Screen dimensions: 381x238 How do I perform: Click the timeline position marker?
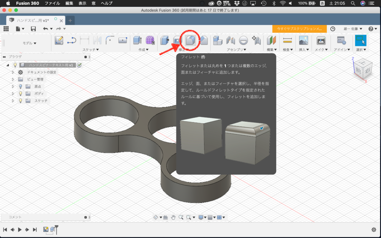pyautogui.click(x=57, y=229)
